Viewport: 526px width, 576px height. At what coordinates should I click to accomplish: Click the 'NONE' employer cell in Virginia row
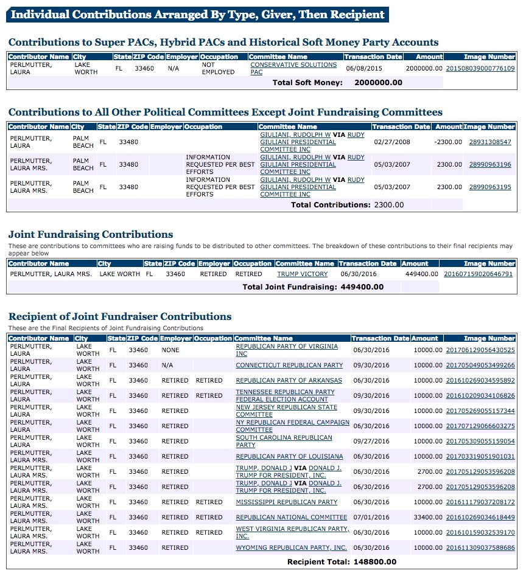point(170,350)
